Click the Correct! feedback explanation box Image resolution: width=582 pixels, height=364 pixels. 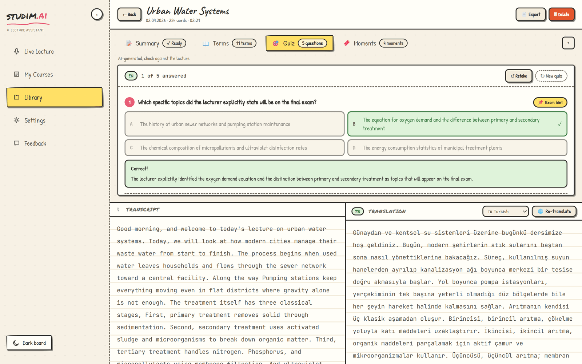(x=346, y=174)
